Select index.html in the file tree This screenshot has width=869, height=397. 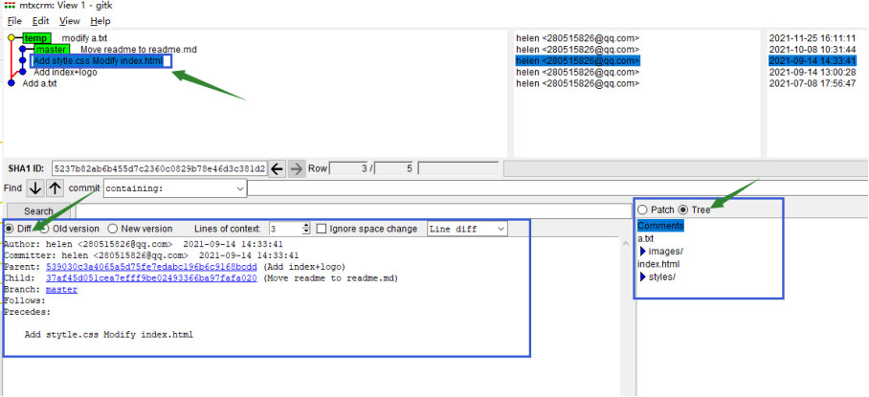pyautogui.click(x=658, y=264)
